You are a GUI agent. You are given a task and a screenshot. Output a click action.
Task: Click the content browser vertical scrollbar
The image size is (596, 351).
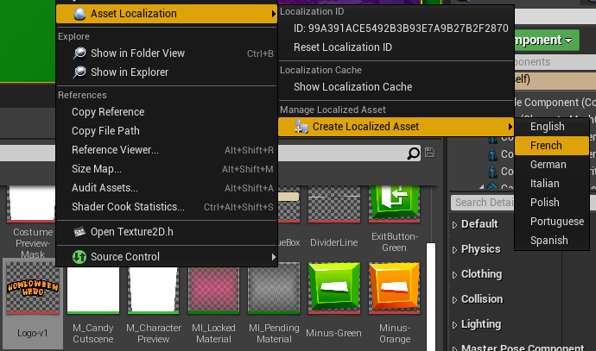pos(431,297)
